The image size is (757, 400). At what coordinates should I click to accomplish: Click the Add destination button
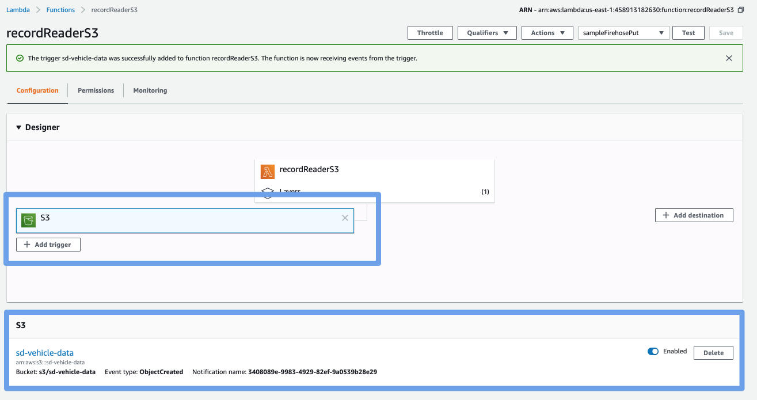pyautogui.click(x=694, y=215)
